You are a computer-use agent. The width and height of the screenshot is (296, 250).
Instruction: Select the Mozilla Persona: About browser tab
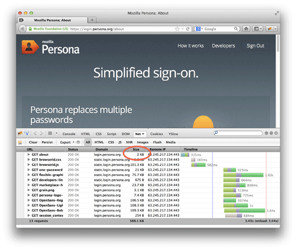point(52,20)
